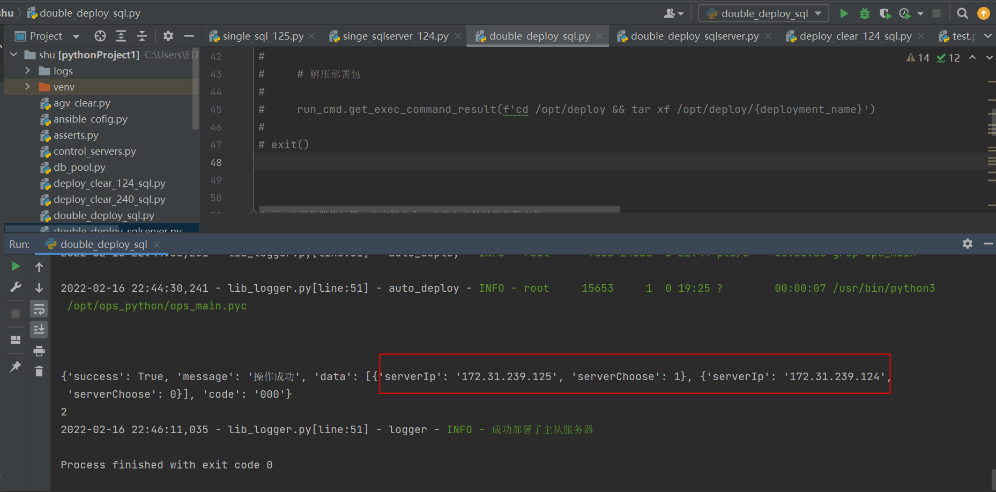
Task: Show hidden editor tabs dropdown
Action: coord(988,36)
